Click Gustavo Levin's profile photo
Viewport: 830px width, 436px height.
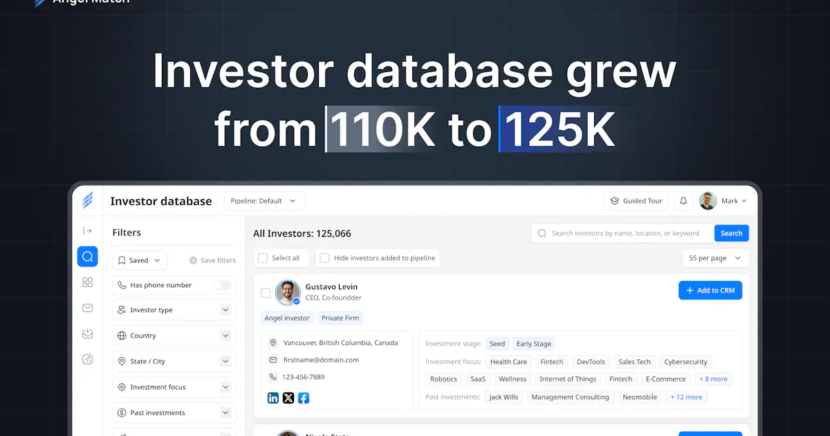[288, 293]
